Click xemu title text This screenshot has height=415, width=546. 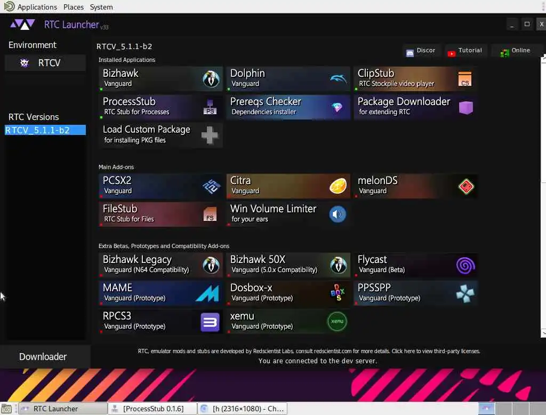pyautogui.click(x=242, y=316)
